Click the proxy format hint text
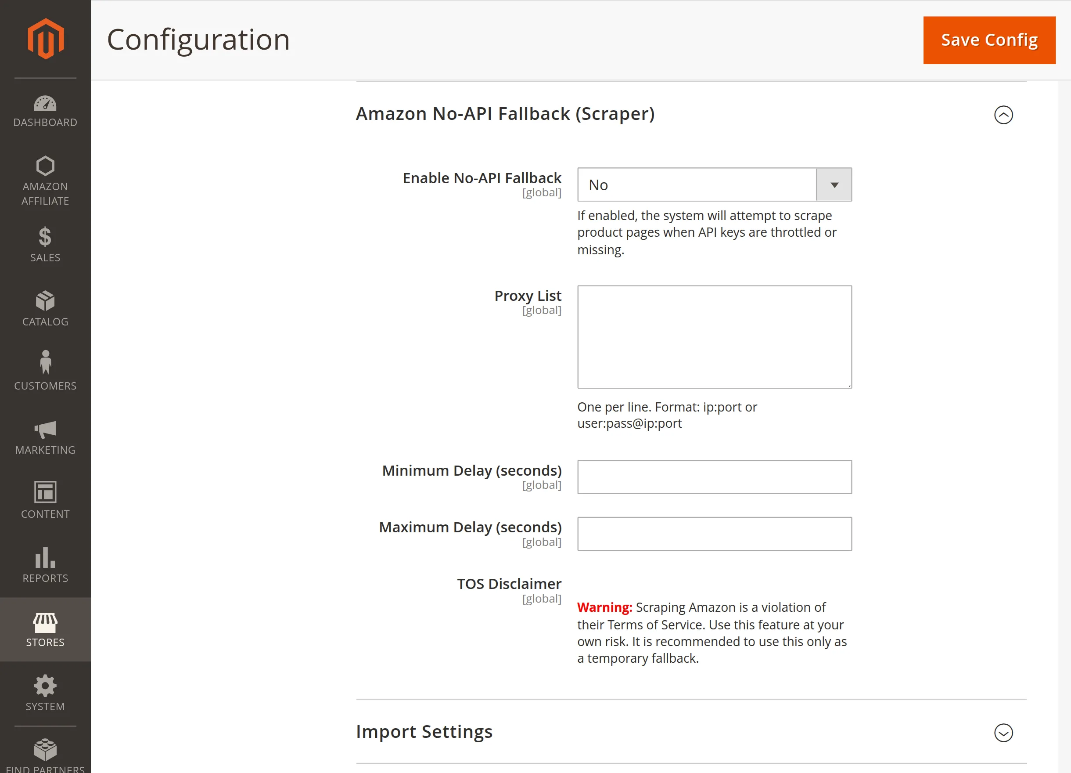This screenshot has width=1071, height=773. click(x=666, y=415)
